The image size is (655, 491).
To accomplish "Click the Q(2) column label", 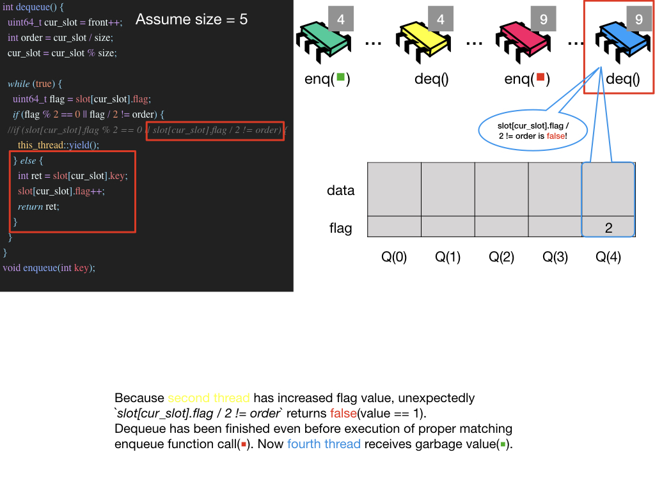I will tap(501, 257).
